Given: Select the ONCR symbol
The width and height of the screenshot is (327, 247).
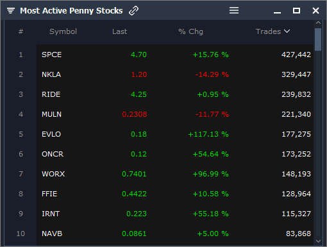Looking at the screenshot, I should pyautogui.click(x=53, y=154).
